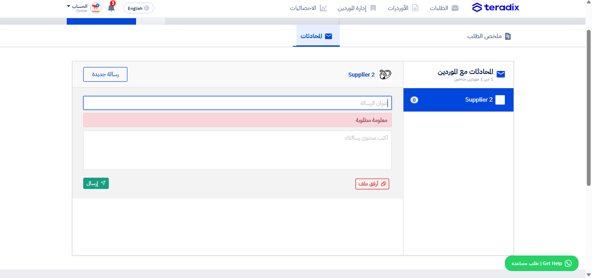Click the WhatsApp Get Help button
Screen dimensions: 592x278
(x=541, y=263)
